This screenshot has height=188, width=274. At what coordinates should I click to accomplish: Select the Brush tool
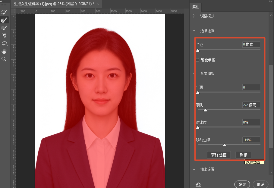coord(4,28)
